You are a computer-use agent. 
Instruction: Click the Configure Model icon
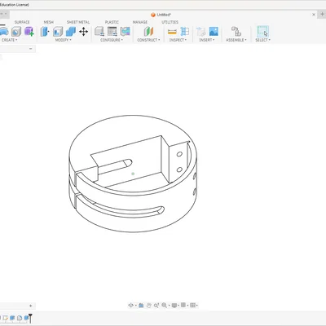(99, 32)
